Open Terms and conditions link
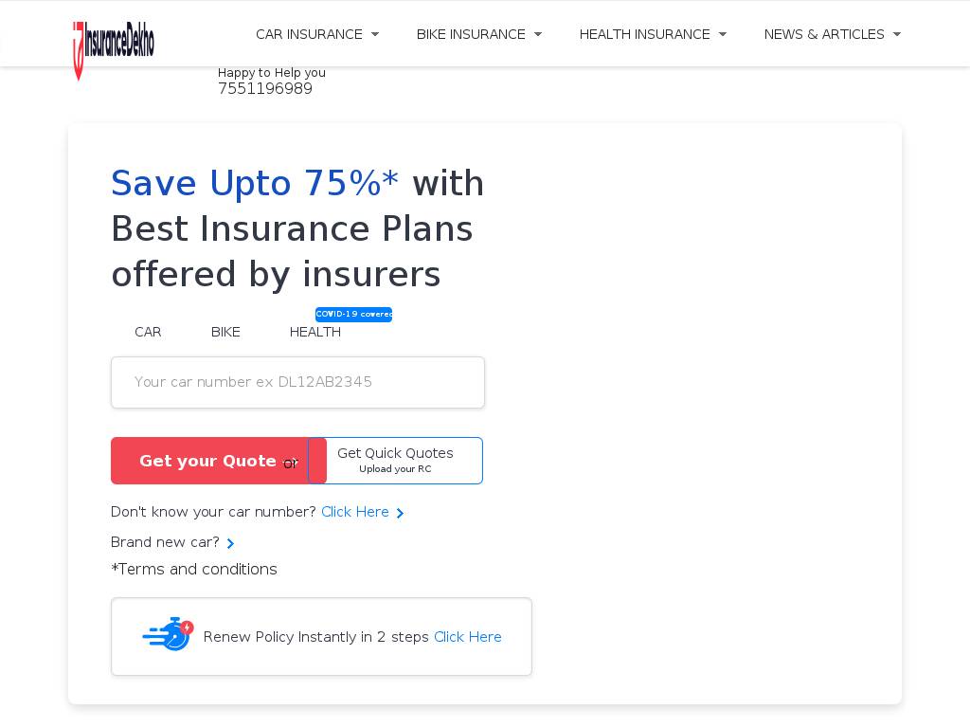The width and height of the screenshot is (970, 728). (x=194, y=569)
